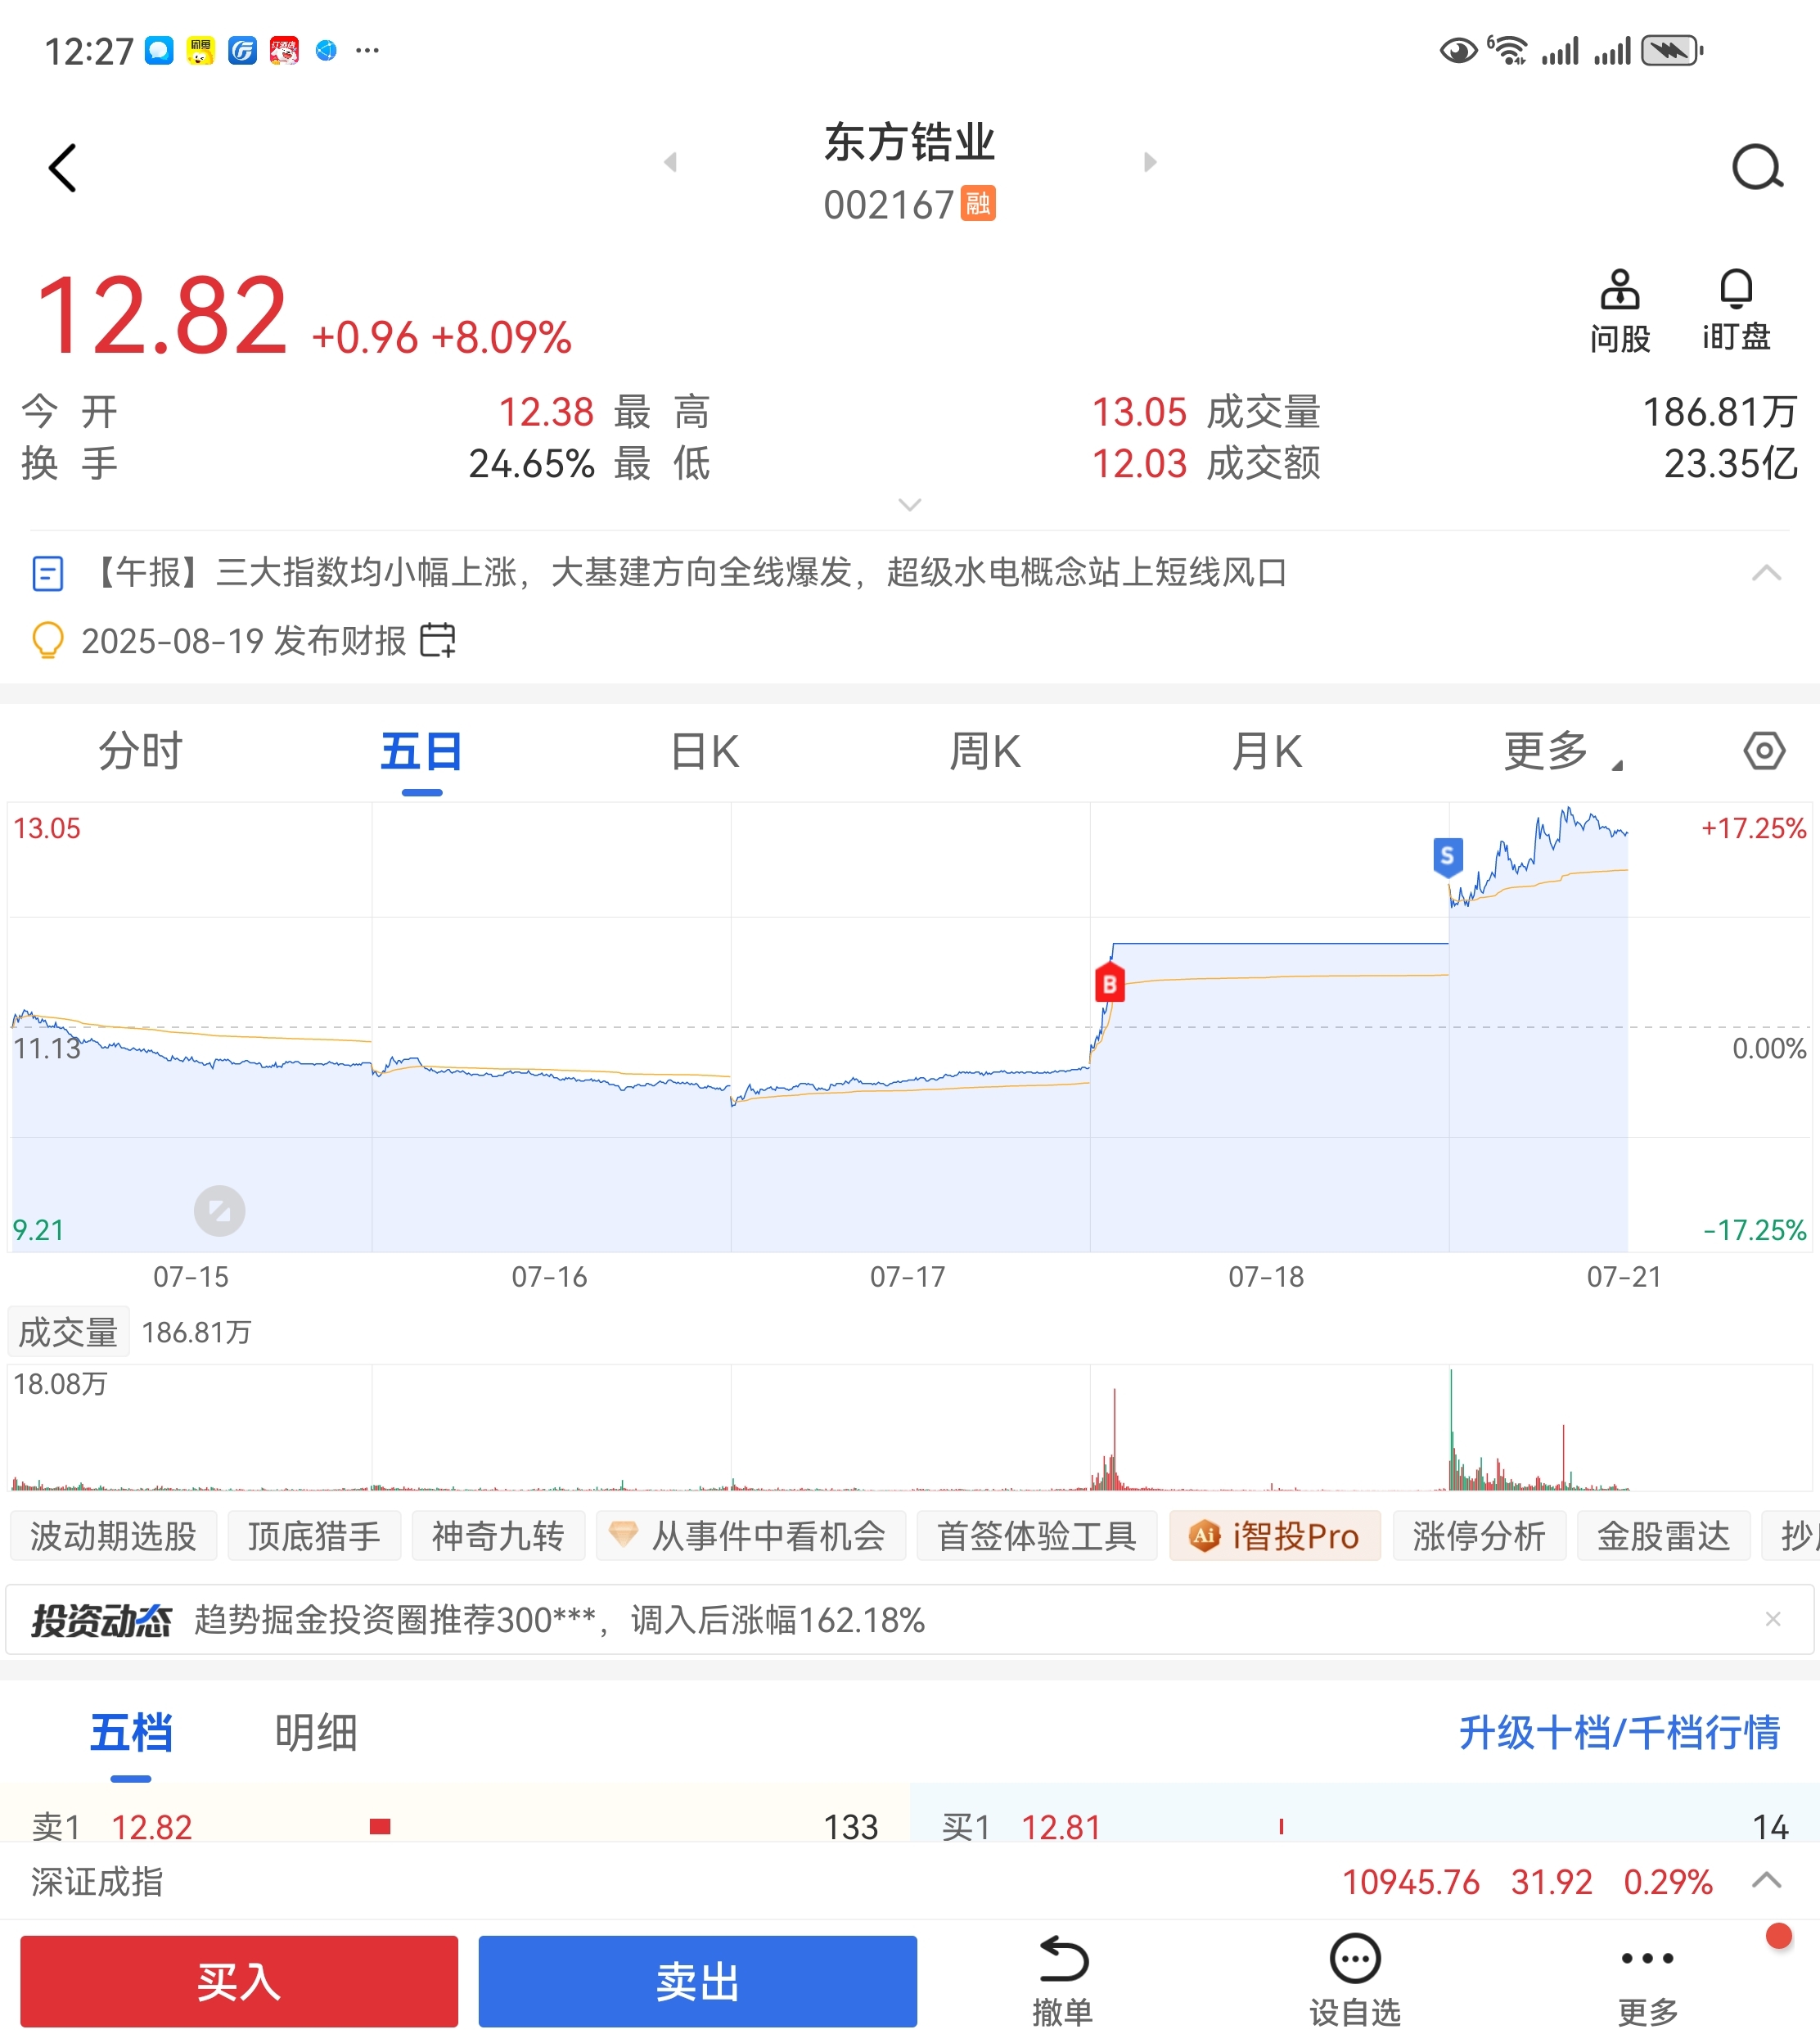The image size is (1820, 2043).
Task: Tap the gray fullscreen chart icon
Action: [219, 1211]
